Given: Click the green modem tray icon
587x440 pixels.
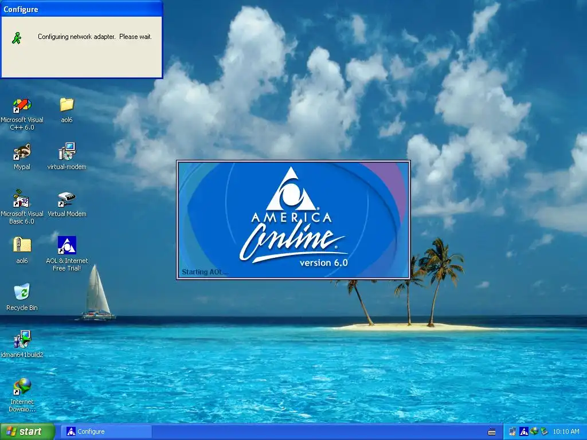Looking at the screenshot, I should pyautogui.click(x=544, y=431).
